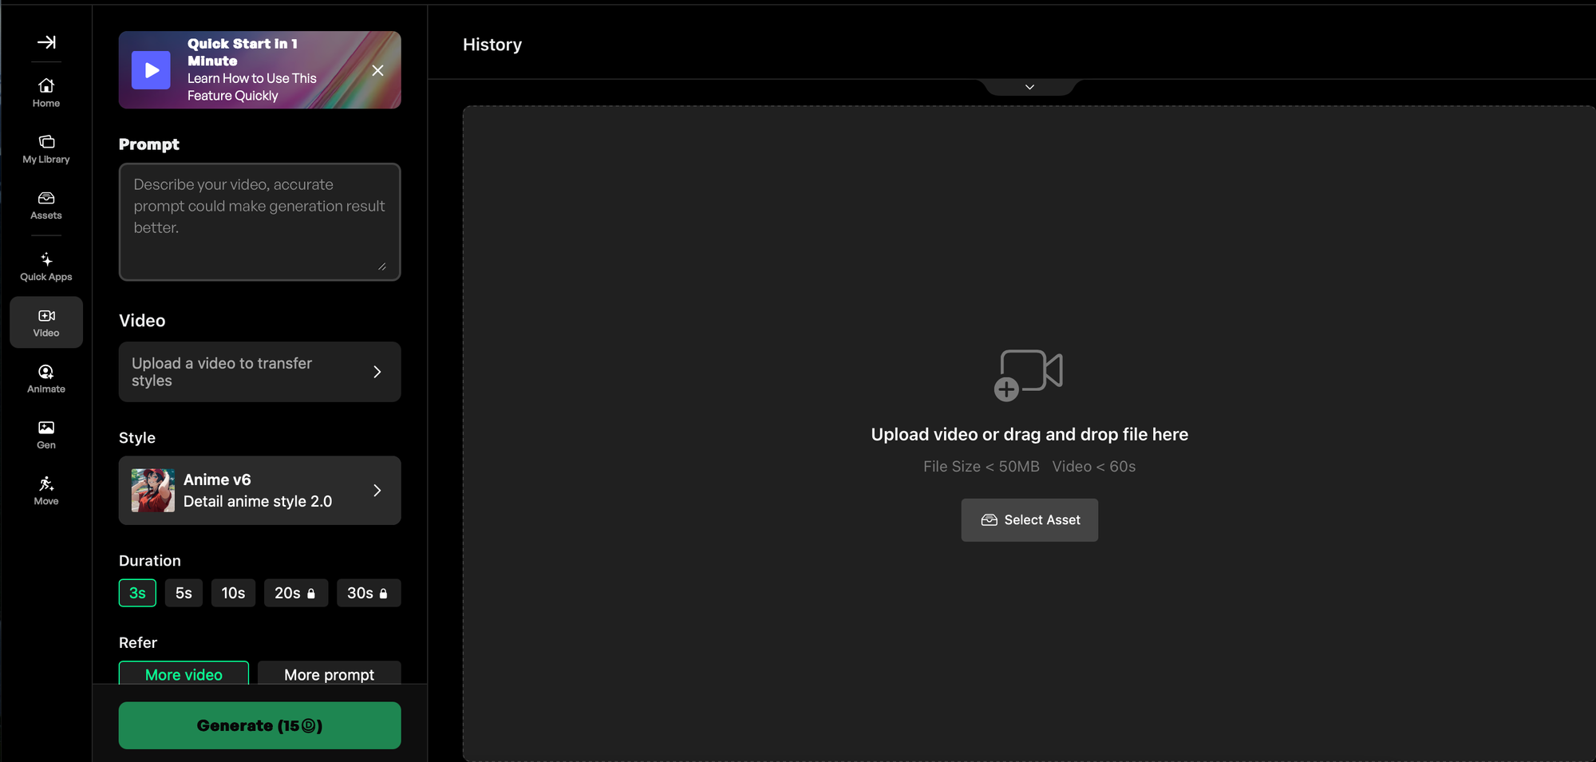Switch Refer to More prompt

coord(329,673)
